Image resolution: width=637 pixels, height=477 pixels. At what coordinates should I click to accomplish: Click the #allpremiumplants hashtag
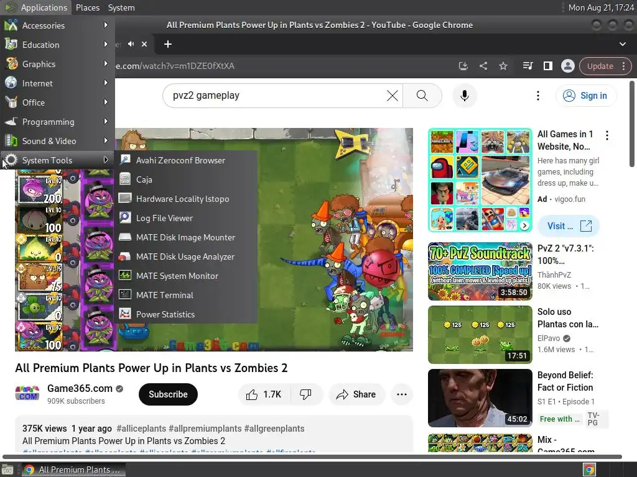205,429
